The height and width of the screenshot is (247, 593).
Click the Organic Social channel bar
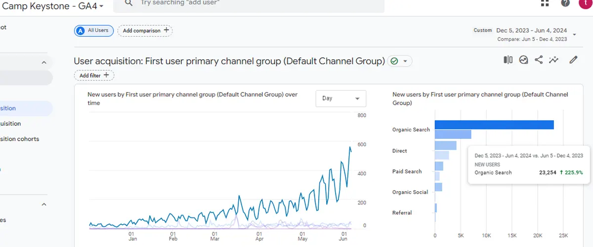click(x=438, y=187)
